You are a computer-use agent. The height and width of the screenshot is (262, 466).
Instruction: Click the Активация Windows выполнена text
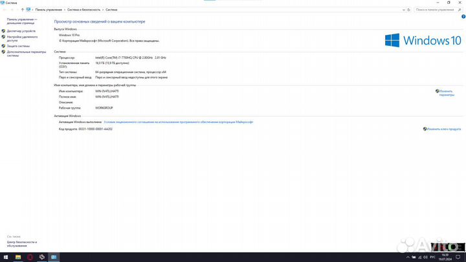80,122
